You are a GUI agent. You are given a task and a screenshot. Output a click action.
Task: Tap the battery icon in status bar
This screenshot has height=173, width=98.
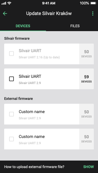(x=93, y=3)
